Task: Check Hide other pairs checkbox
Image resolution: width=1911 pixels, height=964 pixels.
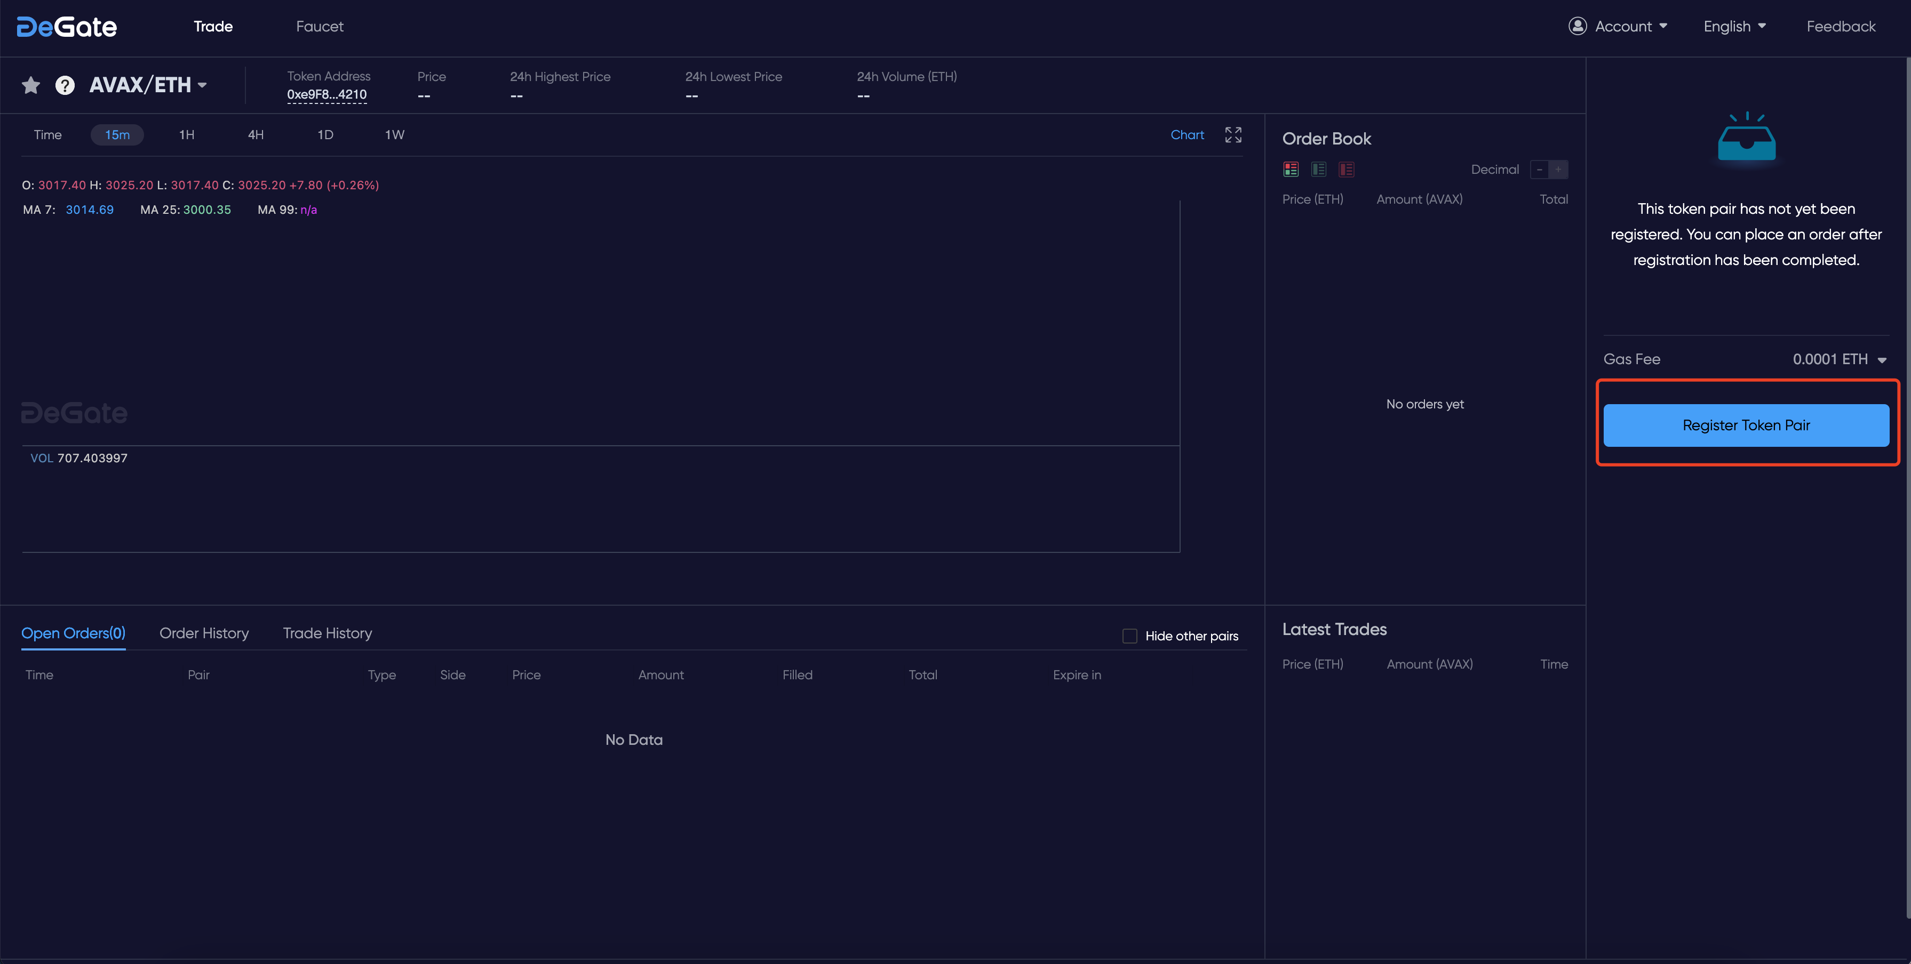Action: (x=1130, y=636)
